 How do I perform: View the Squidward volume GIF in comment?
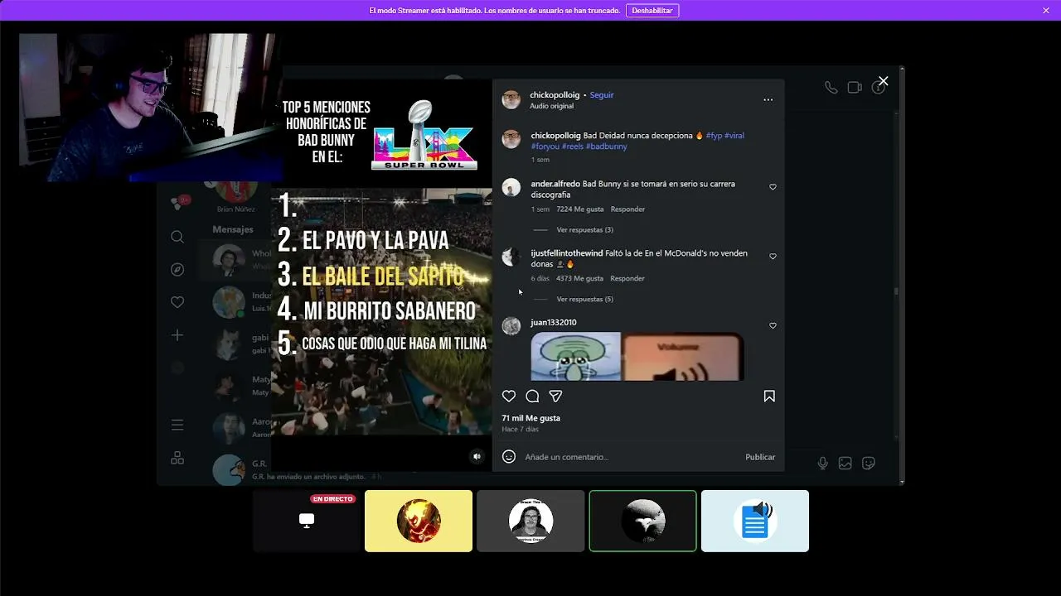tap(637, 357)
